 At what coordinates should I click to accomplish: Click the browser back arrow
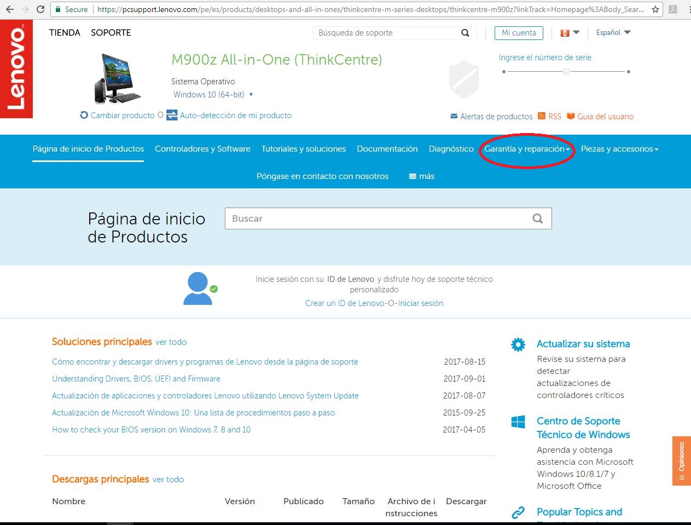pyautogui.click(x=9, y=9)
